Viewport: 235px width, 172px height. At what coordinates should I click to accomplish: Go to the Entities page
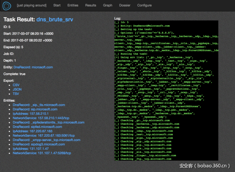[73, 5]
